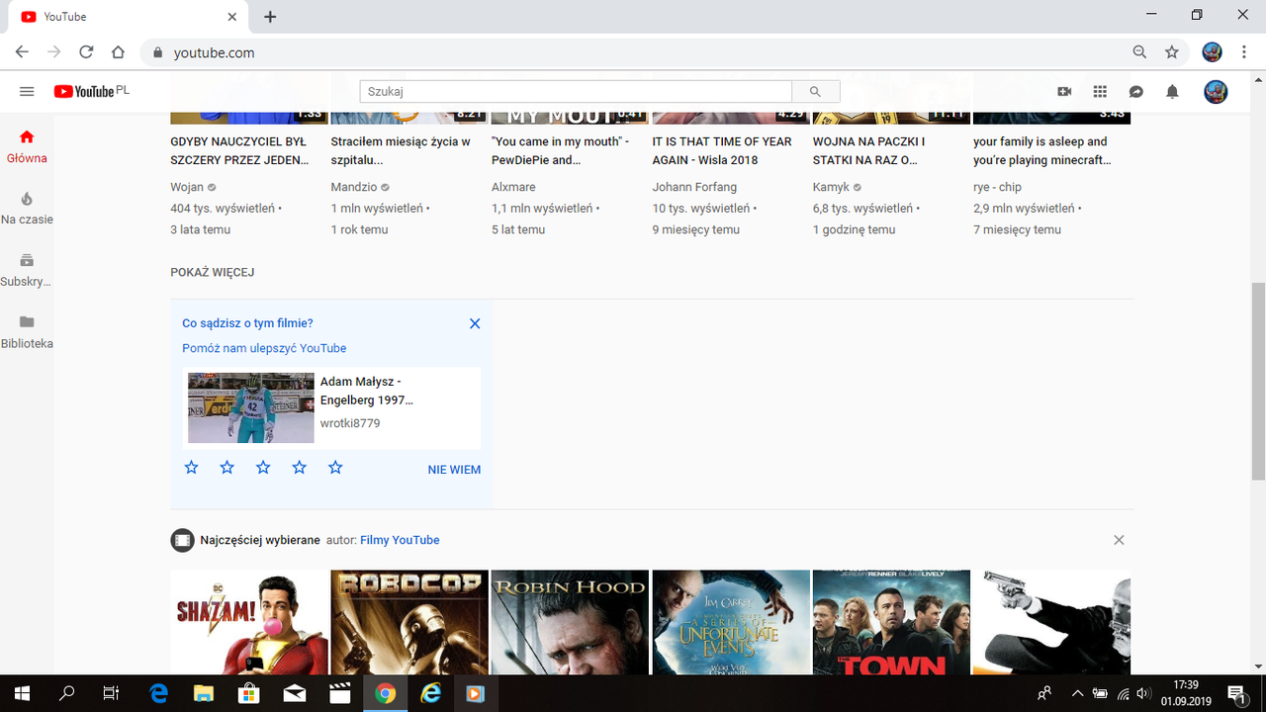Open a new browser tab

tap(270, 17)
